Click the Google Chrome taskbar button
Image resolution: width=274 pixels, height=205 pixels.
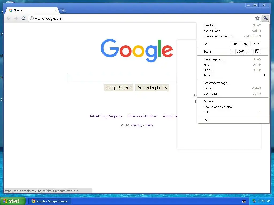(x=50, y=201)
